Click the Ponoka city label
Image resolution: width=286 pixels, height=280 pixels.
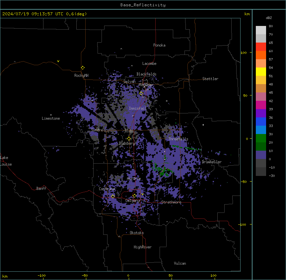point(159,45)
